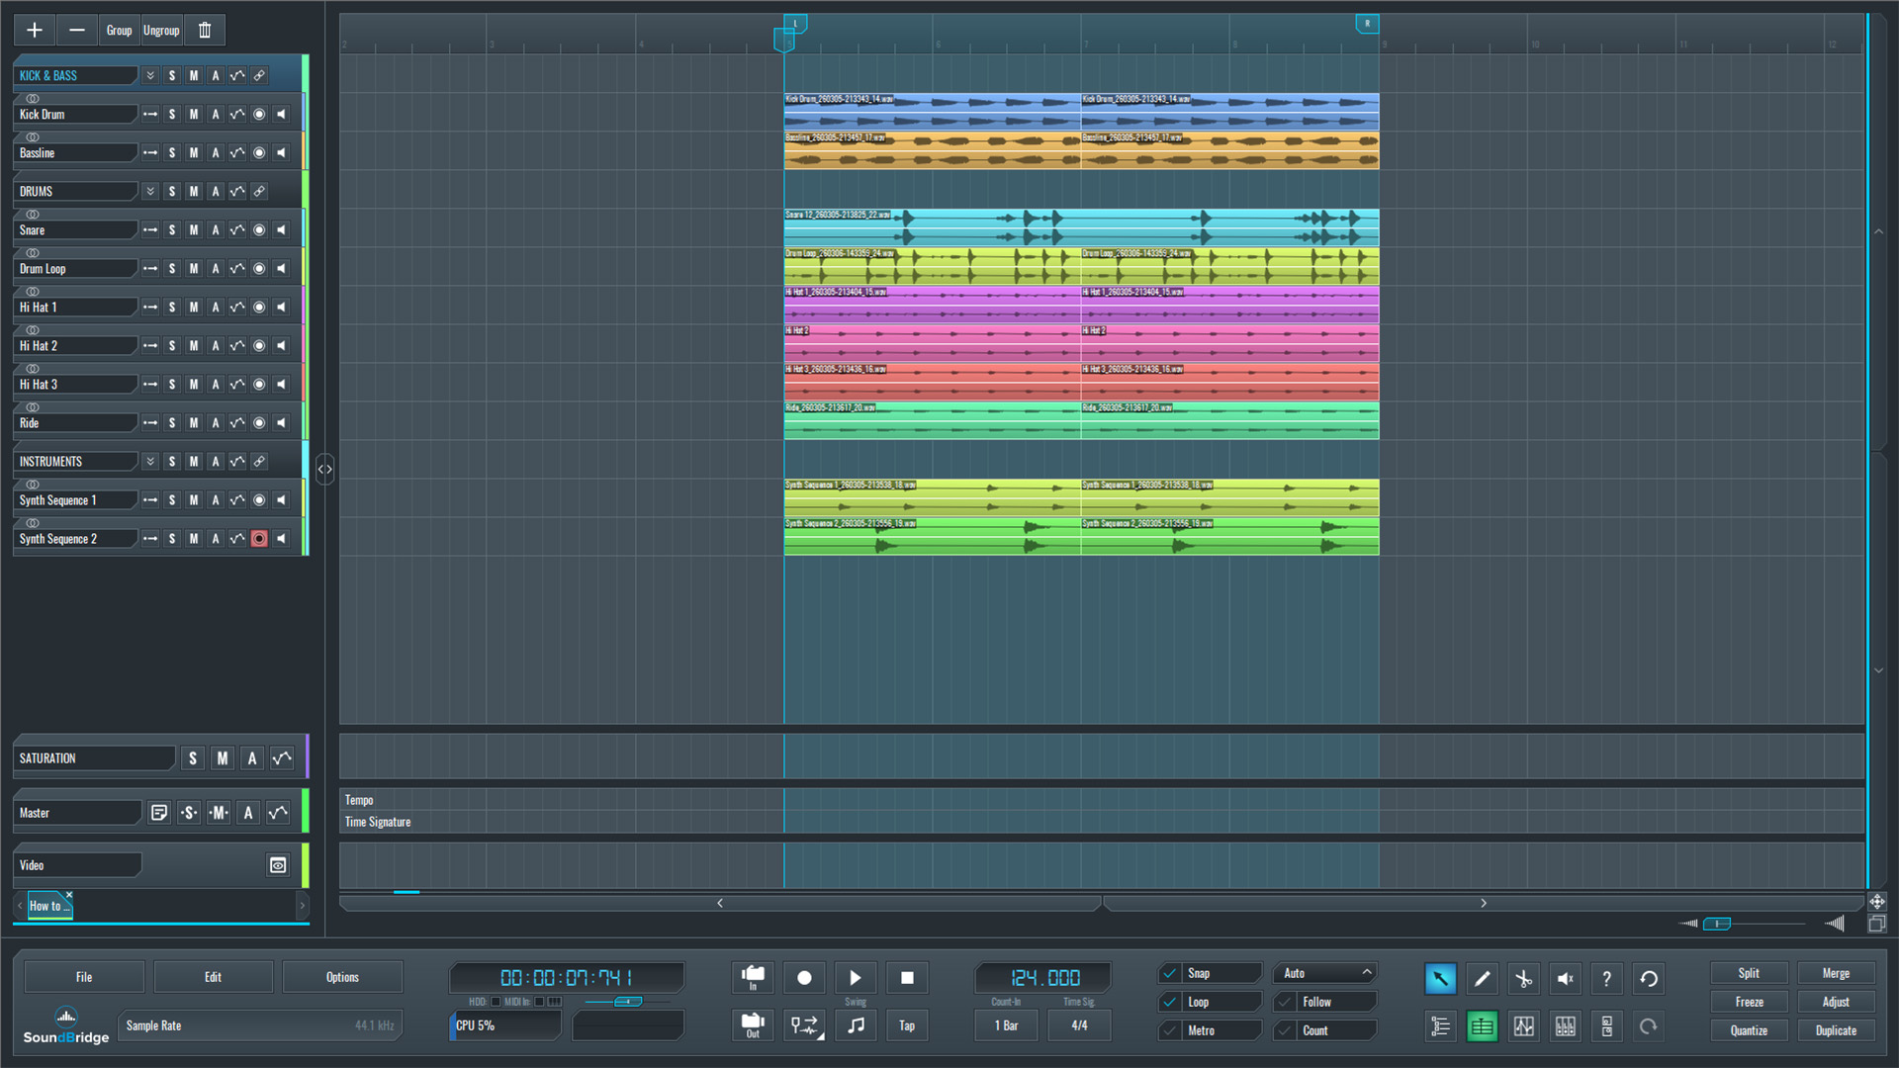
Task: Click the Adjust button
Action: pyautogui.click(x=1836, y=1002)
